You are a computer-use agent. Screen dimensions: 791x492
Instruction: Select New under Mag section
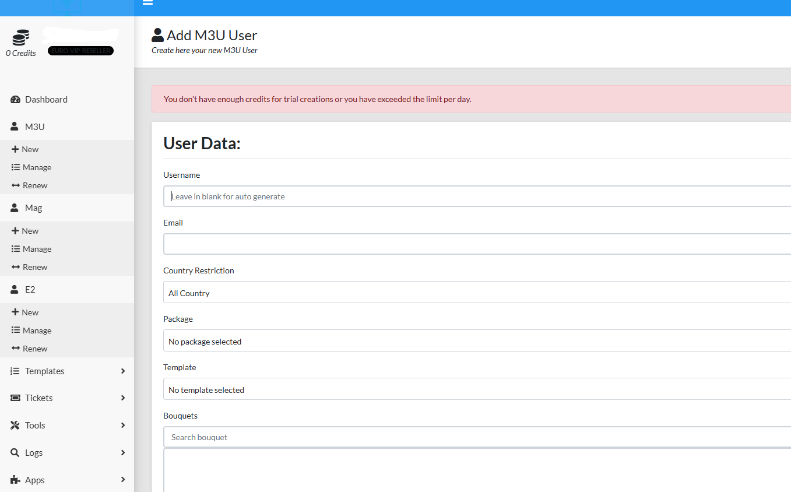tap(30, 231)
